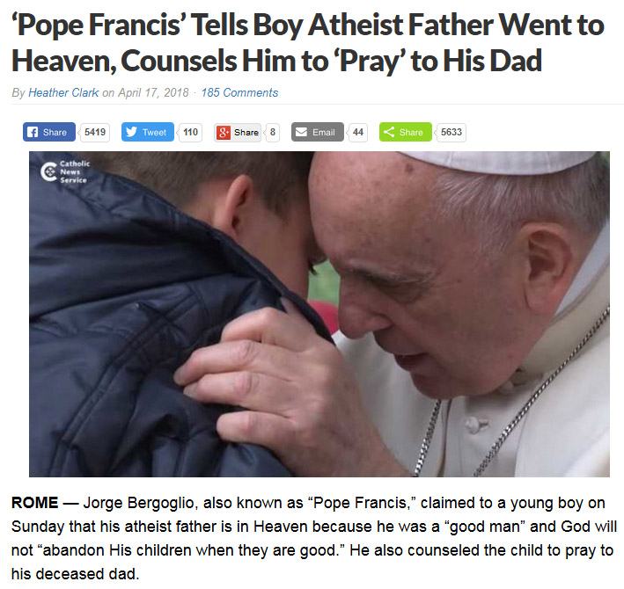Click the green ShareThis icon
Viewport: 624px width, 589px height.
pyautogui.click(x=389, y=132)
